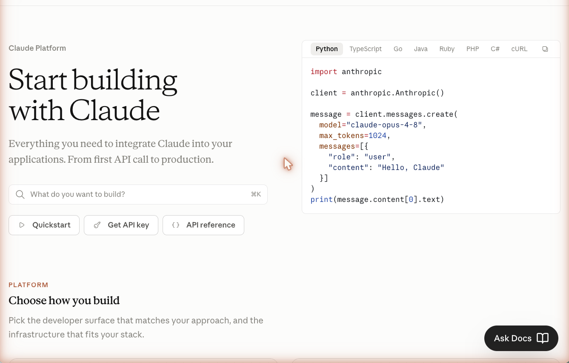Image resolution: width=569 pixels, height=363 pixels.
Task: Click the "import anthropic" code line
Action: coord(346,72)
